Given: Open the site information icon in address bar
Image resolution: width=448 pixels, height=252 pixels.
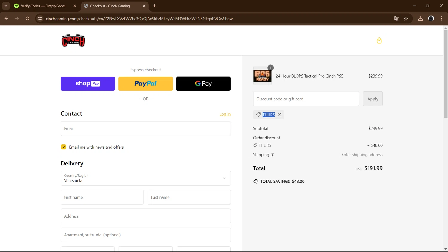Looking at the screenshot, I should [40, 19].
